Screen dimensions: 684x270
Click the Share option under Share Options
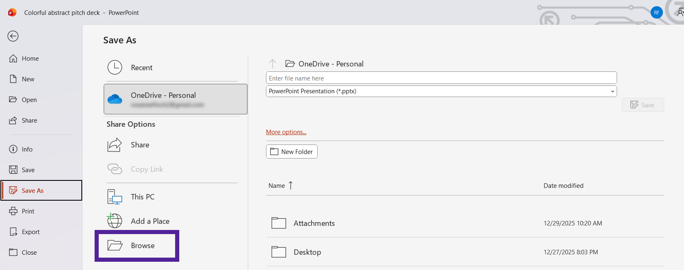(140, 145)
